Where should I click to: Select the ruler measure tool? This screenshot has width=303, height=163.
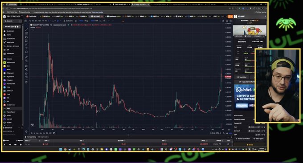[26, 57]
